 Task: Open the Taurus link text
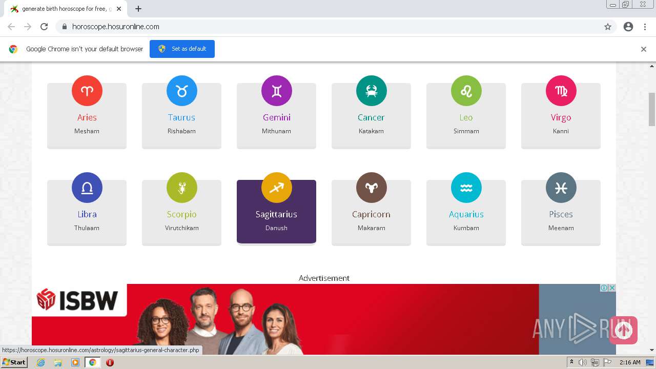[x=181, y=117]
